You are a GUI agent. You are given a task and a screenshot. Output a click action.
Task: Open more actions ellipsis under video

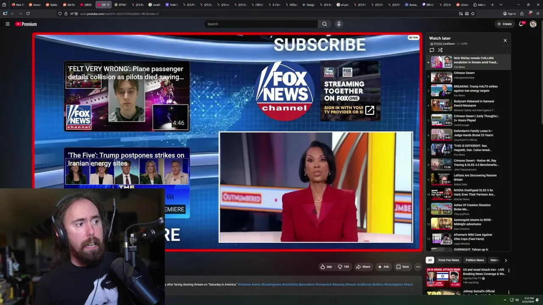[418, 267]
